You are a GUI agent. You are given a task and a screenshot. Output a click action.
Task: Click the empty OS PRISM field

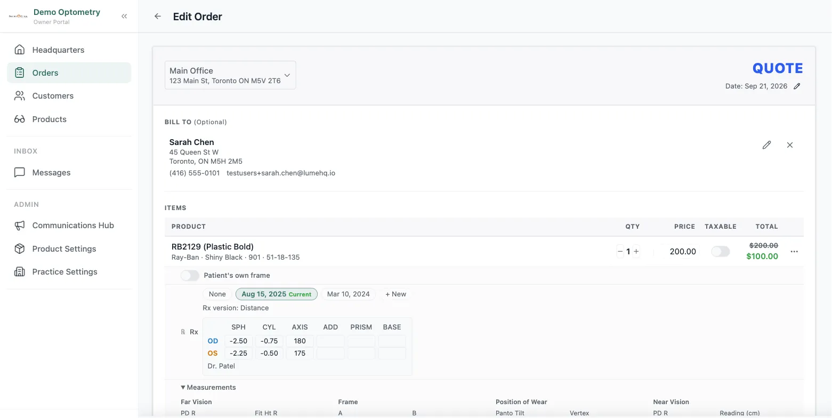361,353
